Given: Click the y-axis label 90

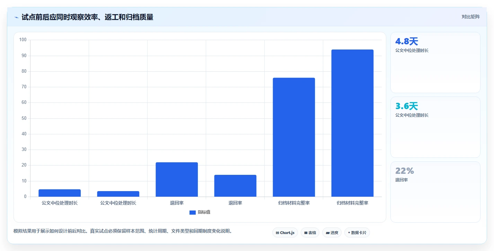Looking at the screenshot, I should click(24, 56).
